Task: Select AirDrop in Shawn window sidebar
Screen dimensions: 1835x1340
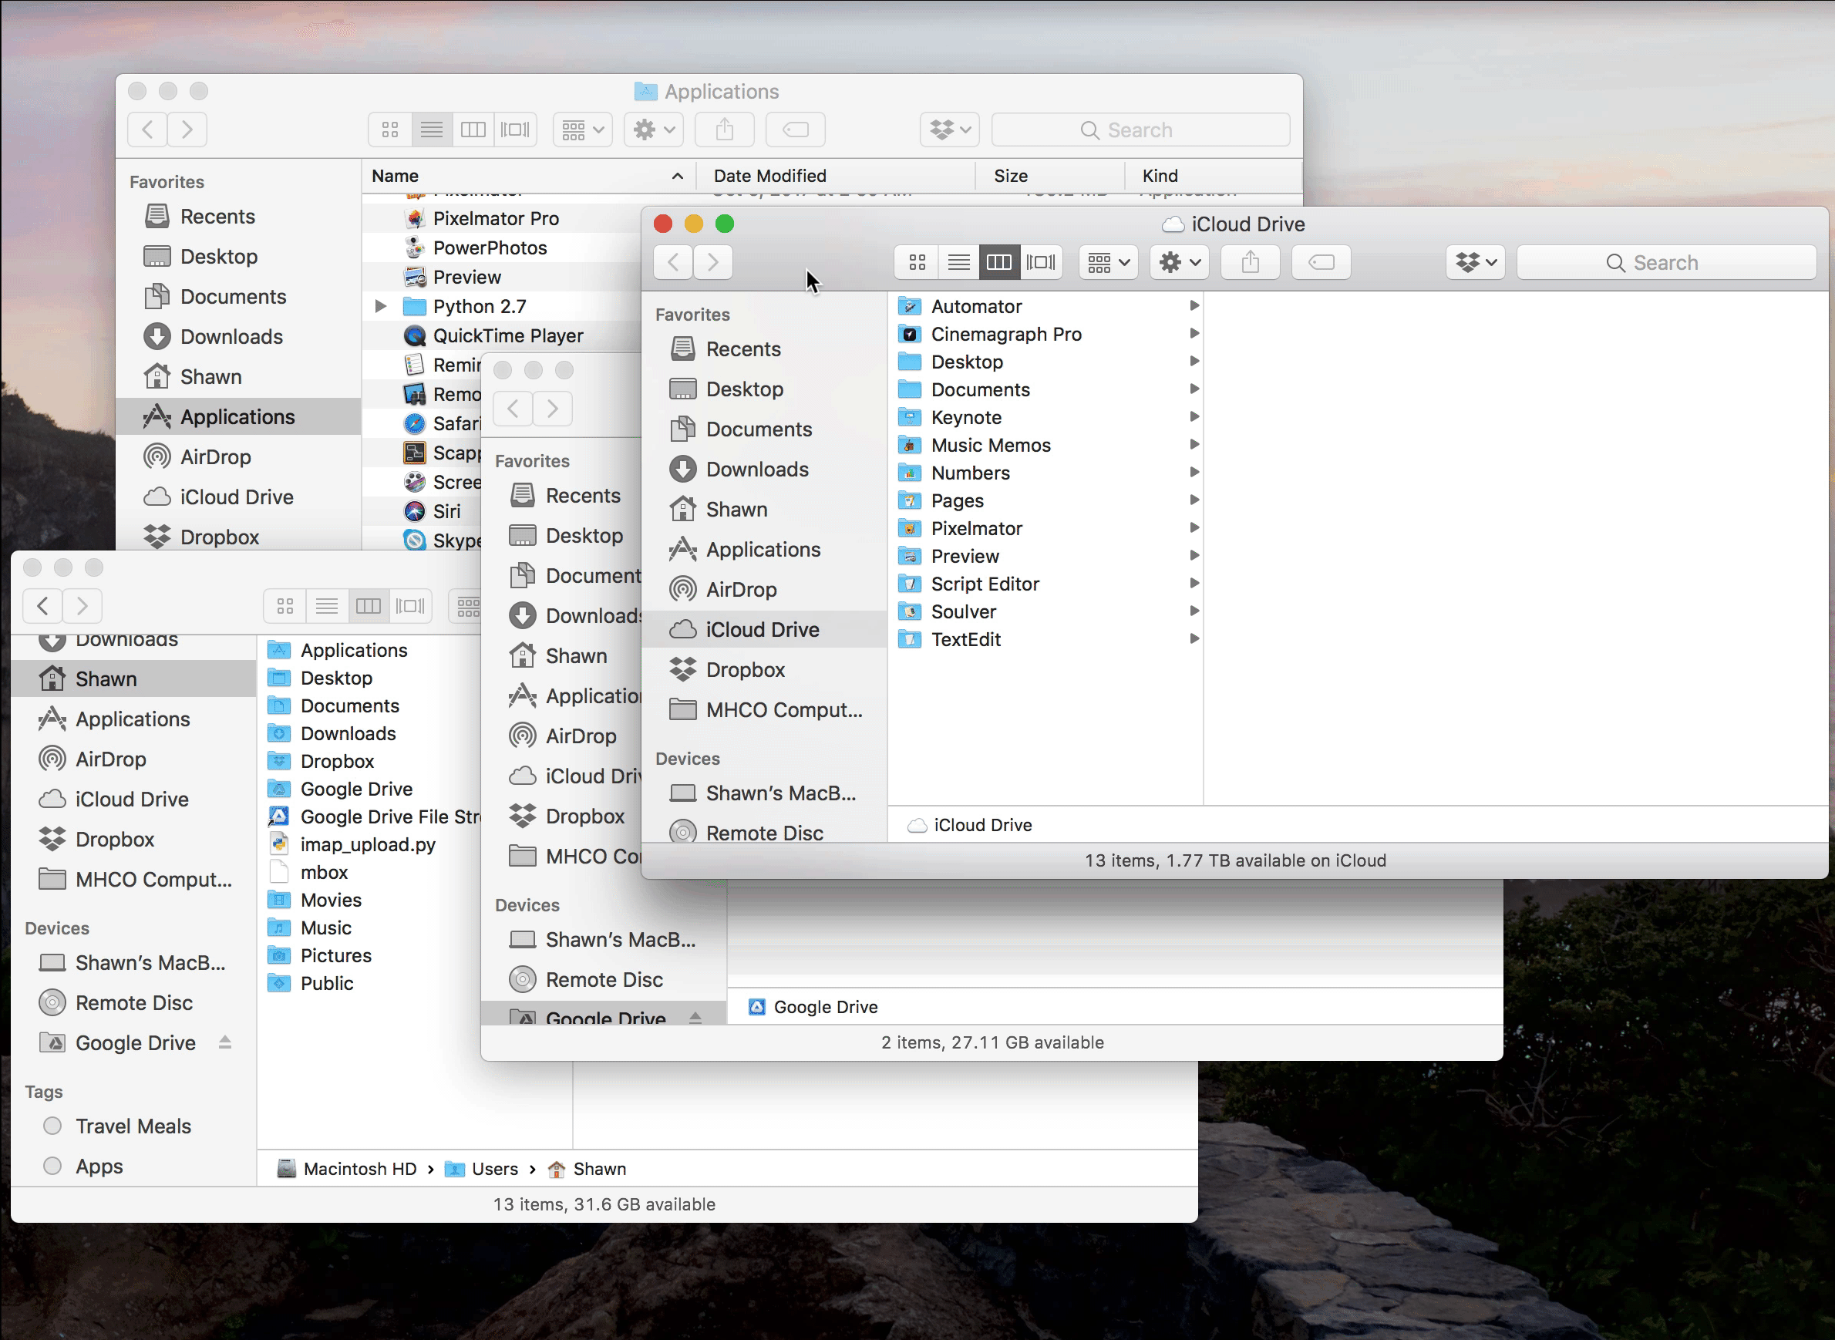Action: tap(134, 759)
